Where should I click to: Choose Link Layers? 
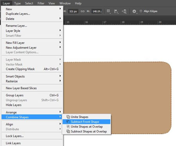pos(32,143)
